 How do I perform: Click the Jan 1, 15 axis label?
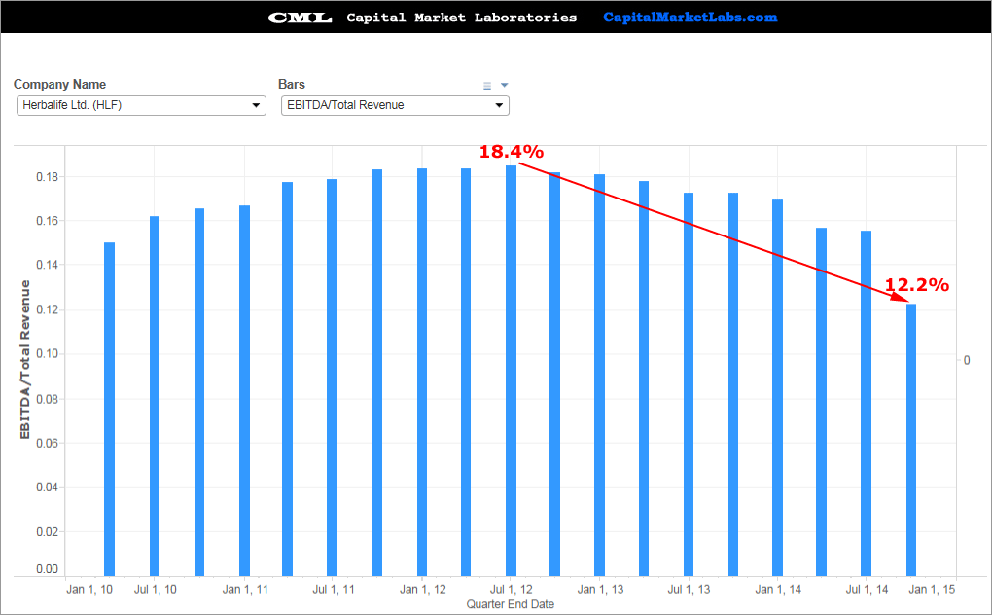(932, 589)
